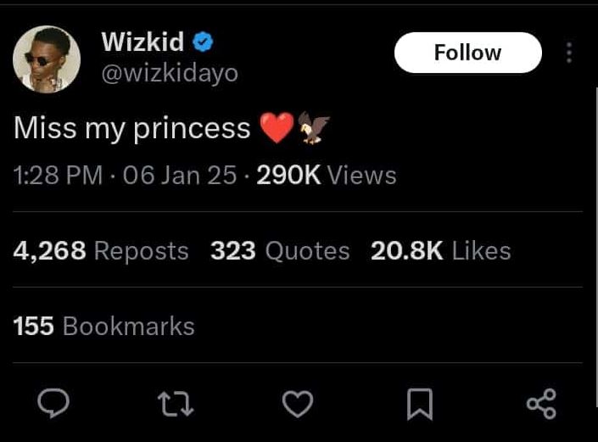Click the 1:28 PM timestamp
598x442 pixels.
click(59, 176)
